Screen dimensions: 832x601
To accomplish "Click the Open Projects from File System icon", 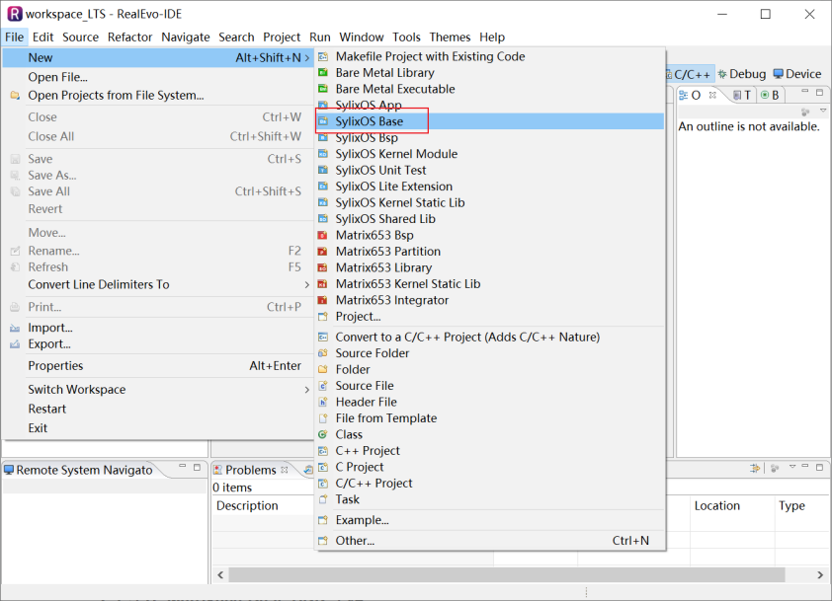I will click(x=15, y=96).
